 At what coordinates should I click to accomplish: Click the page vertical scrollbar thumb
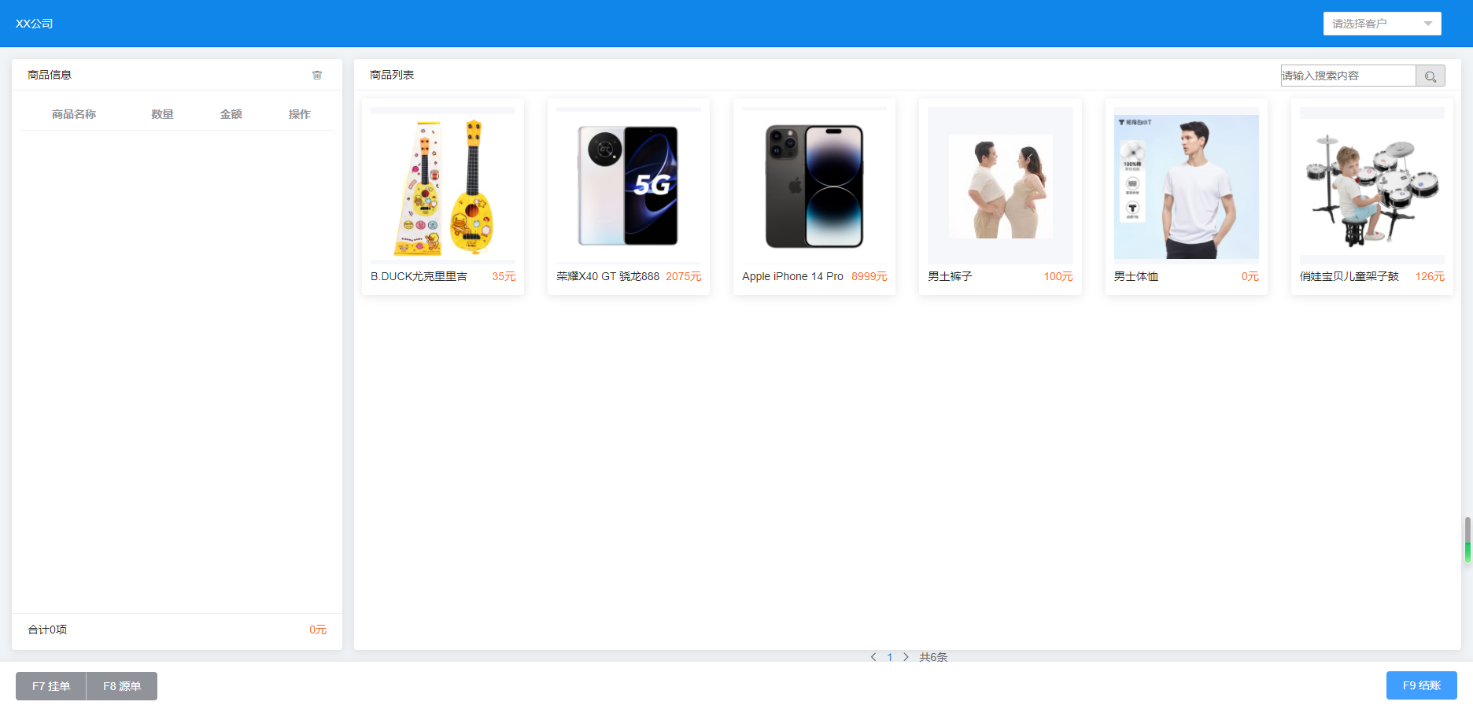[x=1467, y=540]
